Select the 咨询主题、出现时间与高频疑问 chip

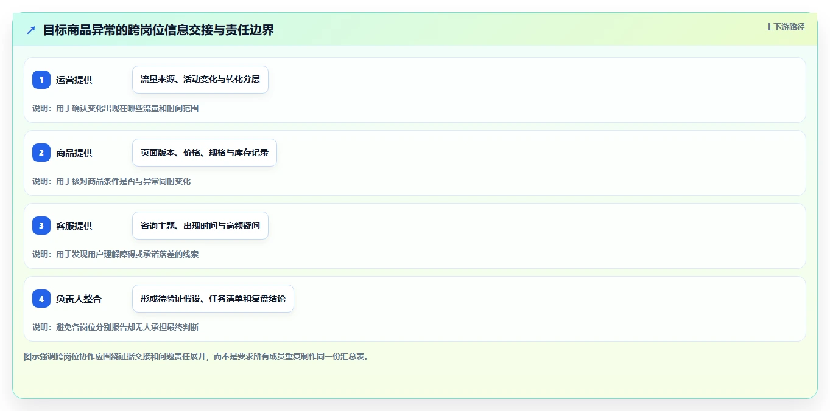(x=200, y=226)
